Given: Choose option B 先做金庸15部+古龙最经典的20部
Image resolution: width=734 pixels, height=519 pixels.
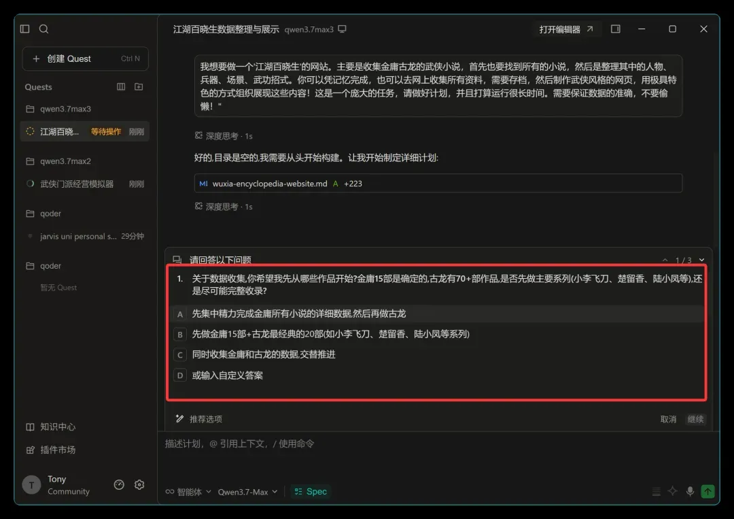Looking at the screenshot, I should pyautogui.click(x=438, y=334).
